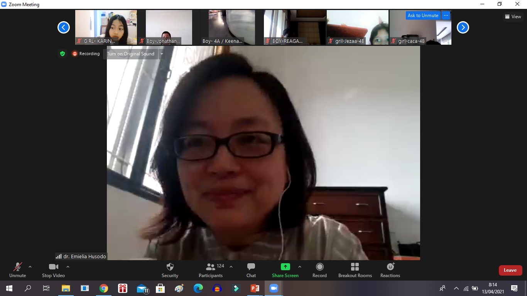The width and height of the screenshot is (527, 296).
Task: Click the Zoom icon in taskbar
Action: tap(274, 288)
